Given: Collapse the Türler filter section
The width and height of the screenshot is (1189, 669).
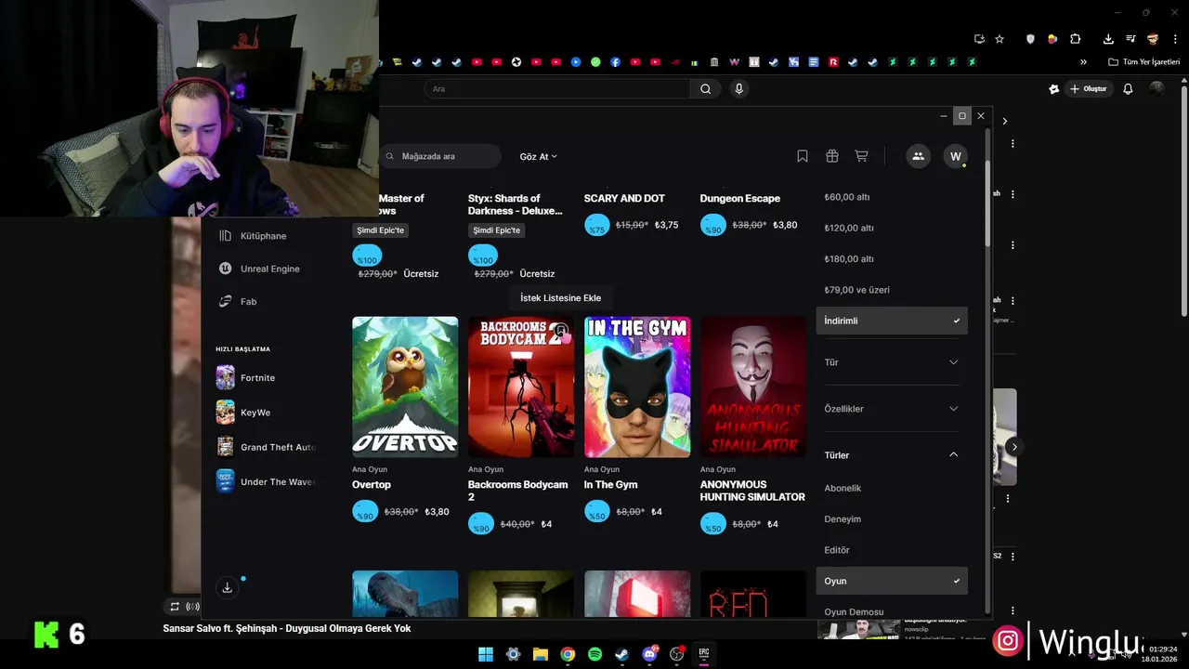Looking at the screenshot, I should point(892,455).
